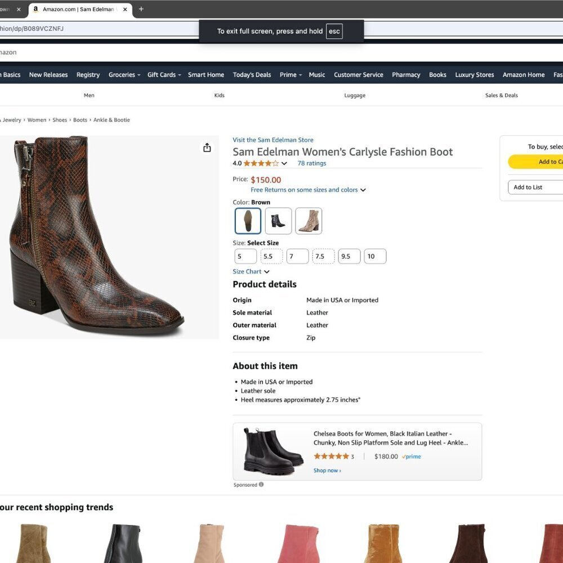The height and width of the screenshot is (563, 563).
Task: Choose size 10
Action: (x=375, y=256)
